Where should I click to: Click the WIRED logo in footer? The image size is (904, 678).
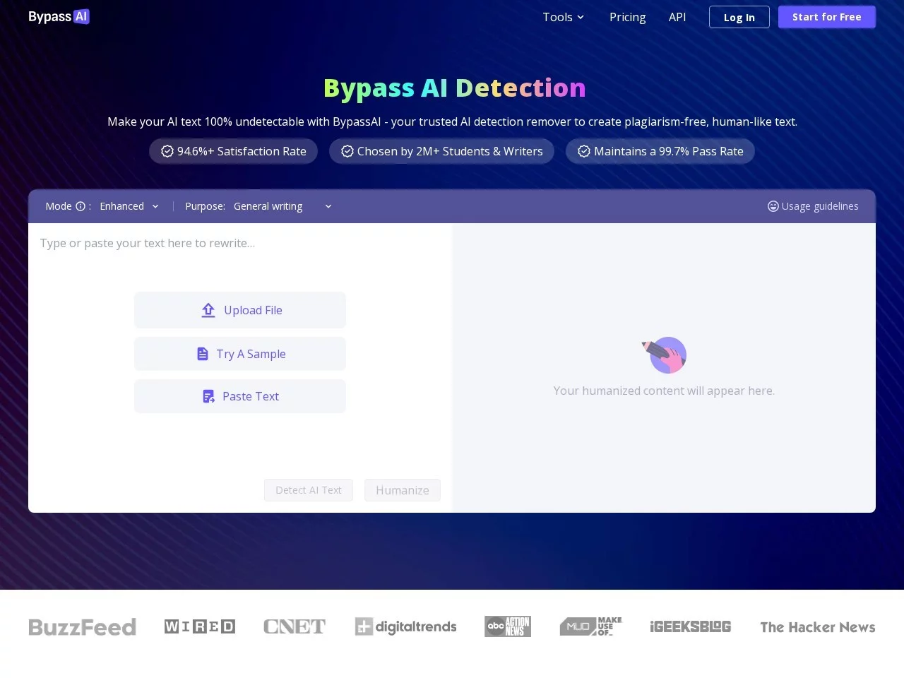199,626
